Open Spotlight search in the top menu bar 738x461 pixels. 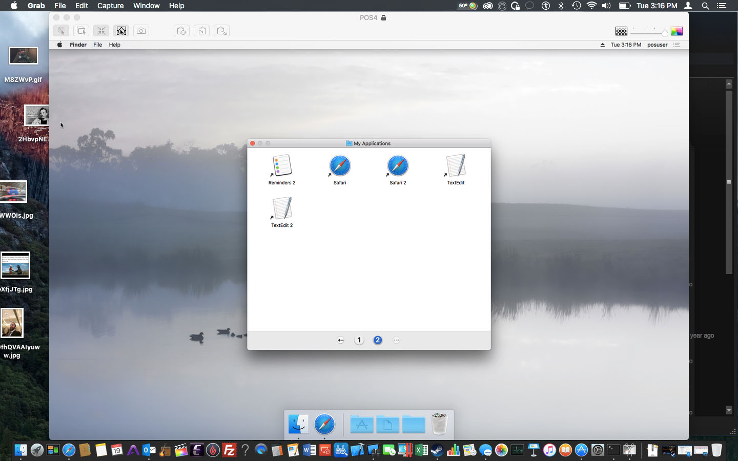[705, 6]
